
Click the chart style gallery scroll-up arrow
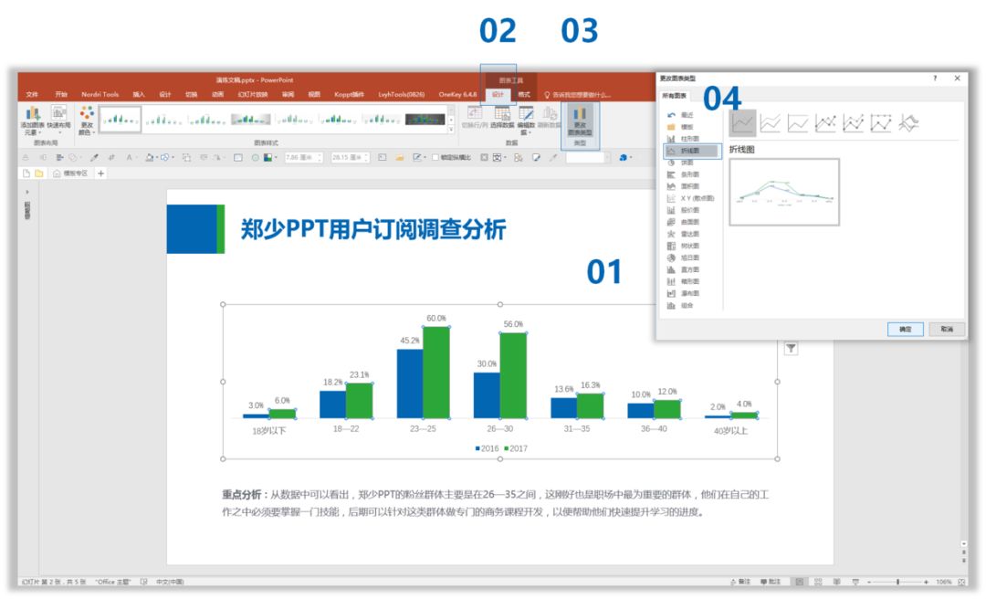450,110
